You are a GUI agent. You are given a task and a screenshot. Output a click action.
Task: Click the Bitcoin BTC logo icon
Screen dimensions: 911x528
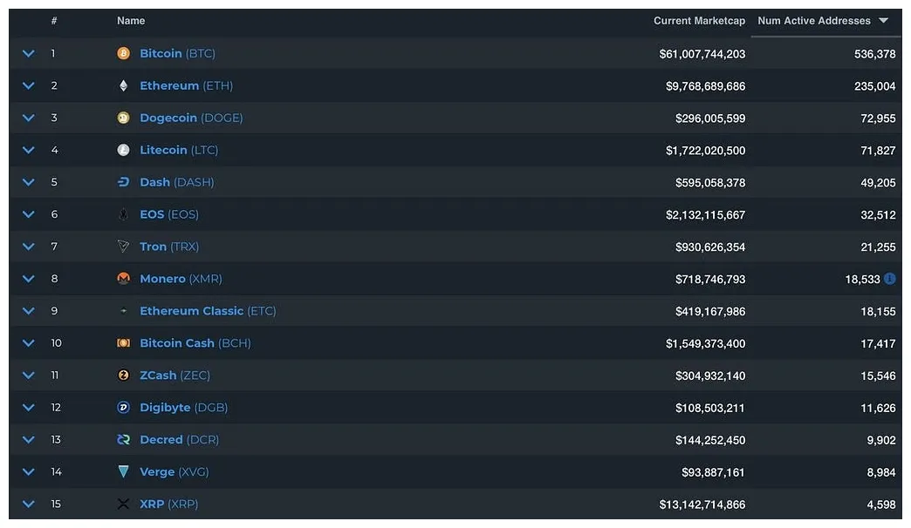coord(124,53)
